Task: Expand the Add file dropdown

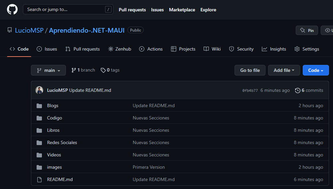Action: 284,70
